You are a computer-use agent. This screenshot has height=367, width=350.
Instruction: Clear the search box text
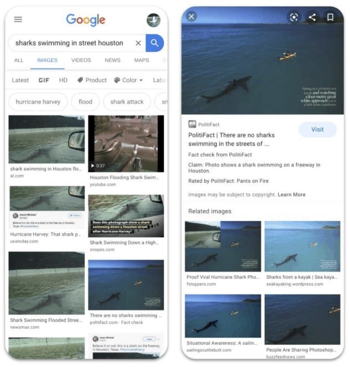pos(138,43)
